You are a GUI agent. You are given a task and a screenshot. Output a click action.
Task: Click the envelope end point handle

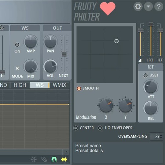[69, 104]
